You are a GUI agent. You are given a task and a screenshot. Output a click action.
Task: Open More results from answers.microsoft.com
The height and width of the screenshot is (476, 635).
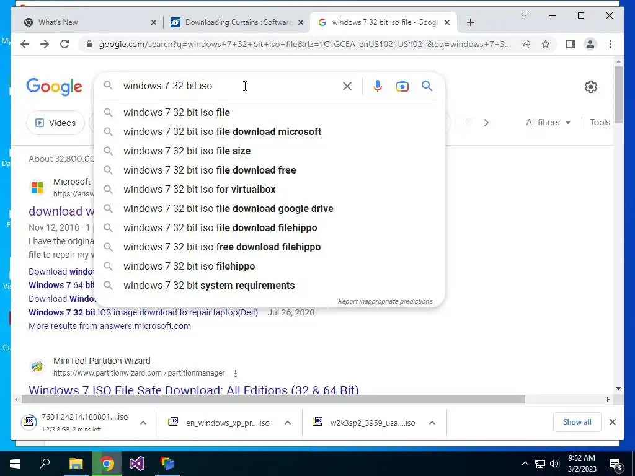[x=109, y=326]
